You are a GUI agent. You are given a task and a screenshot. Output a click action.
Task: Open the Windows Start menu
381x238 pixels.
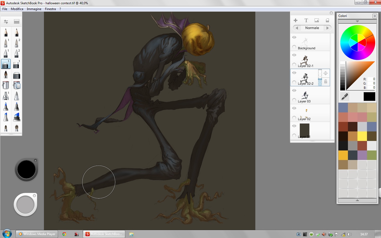point(7,234)
